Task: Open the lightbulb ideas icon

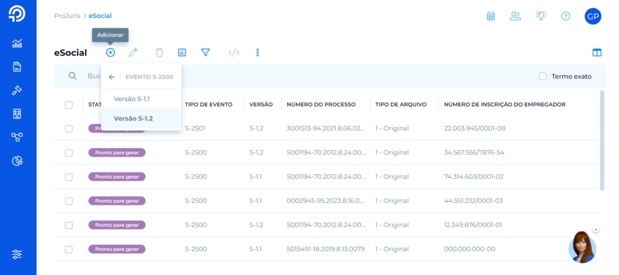Action: click(x=540, y=16)
